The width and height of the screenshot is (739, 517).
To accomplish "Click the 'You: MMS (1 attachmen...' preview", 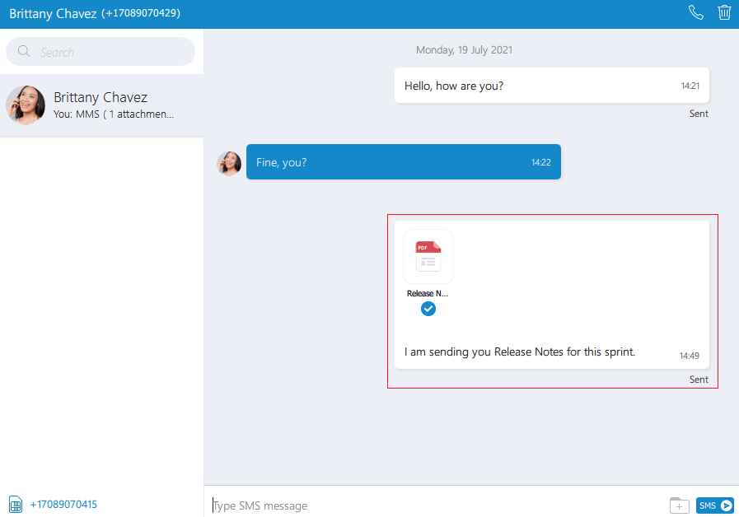I will point(114,114).
